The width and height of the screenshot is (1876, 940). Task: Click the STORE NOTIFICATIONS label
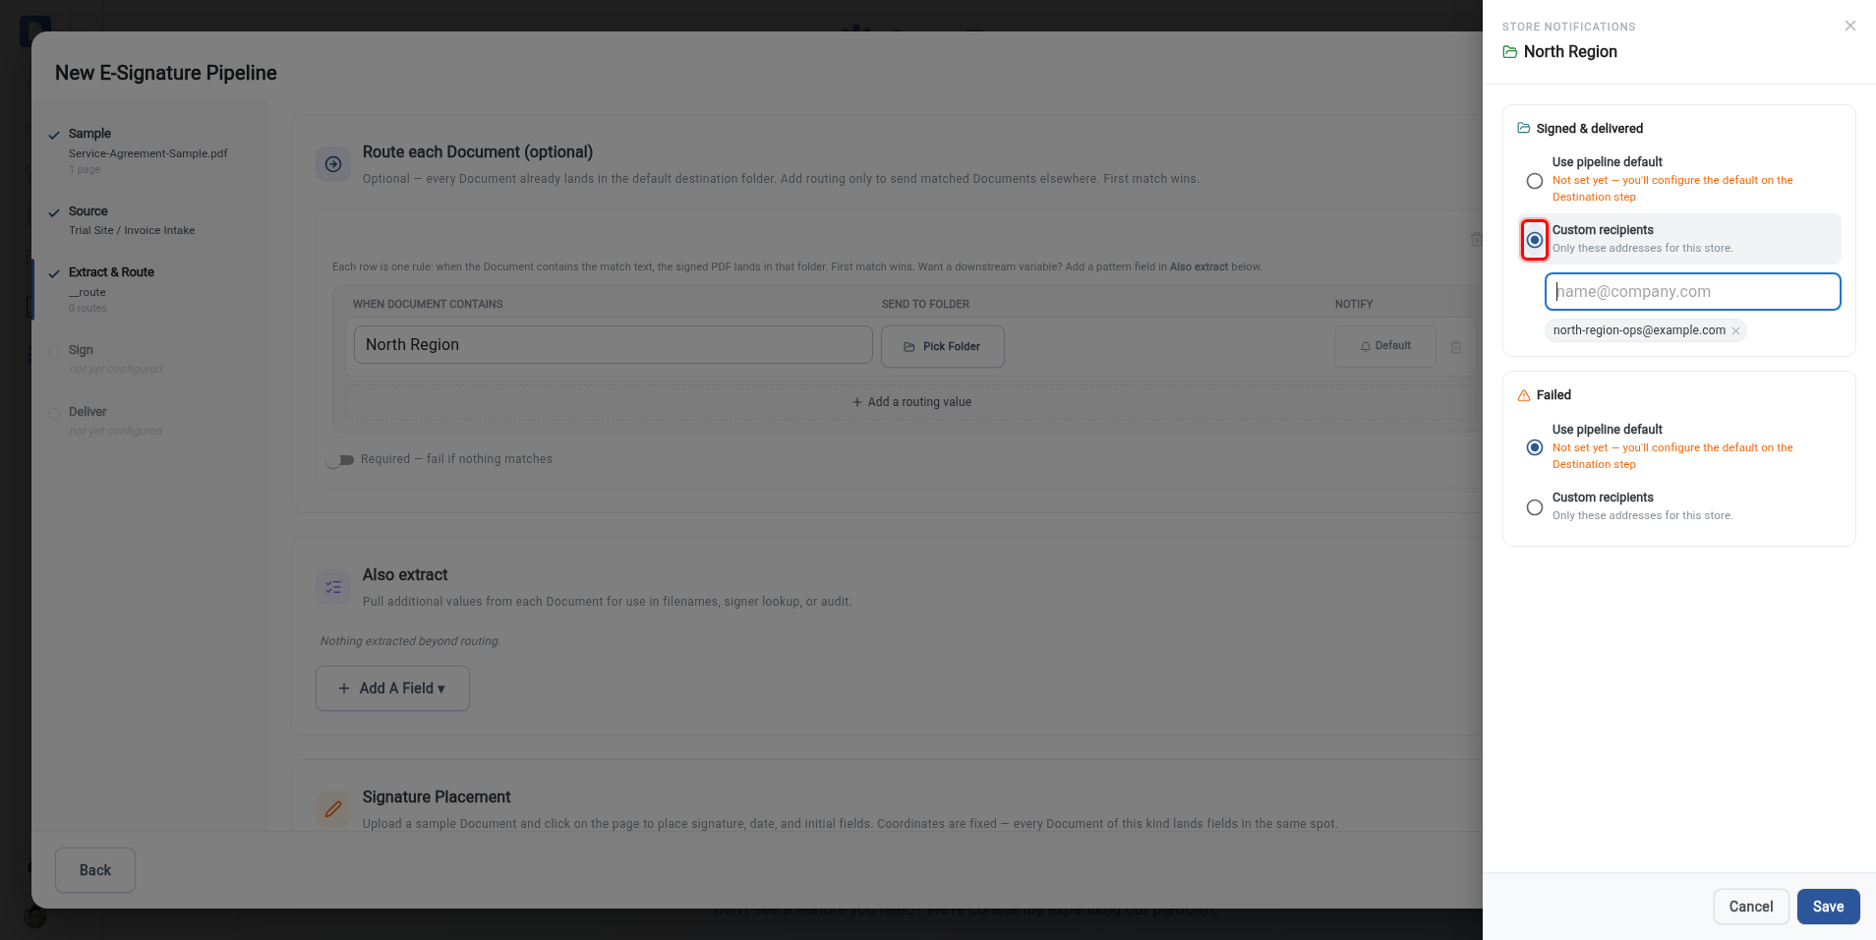(x=1568, y=27)
